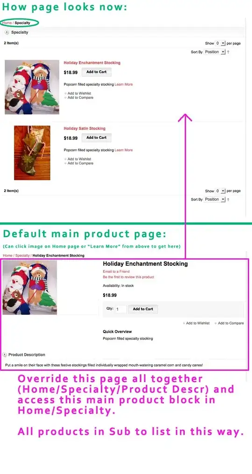Open Holiday Enchantment Stocking title link

pyautogui.click(x=92, y=63)
